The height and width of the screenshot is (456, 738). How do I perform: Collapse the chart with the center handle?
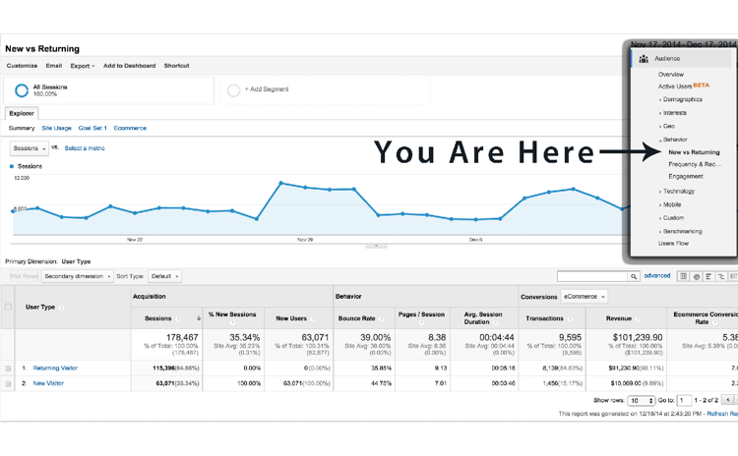pyautogui.click(x=376, y=246)
